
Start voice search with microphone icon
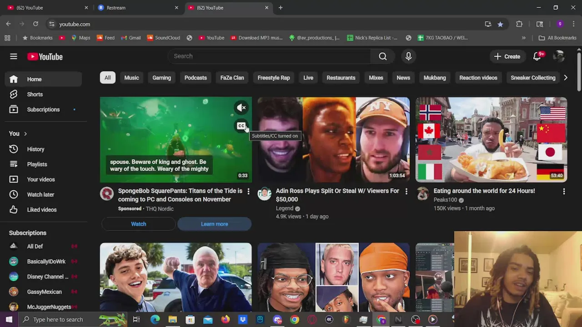click(408, 56)
